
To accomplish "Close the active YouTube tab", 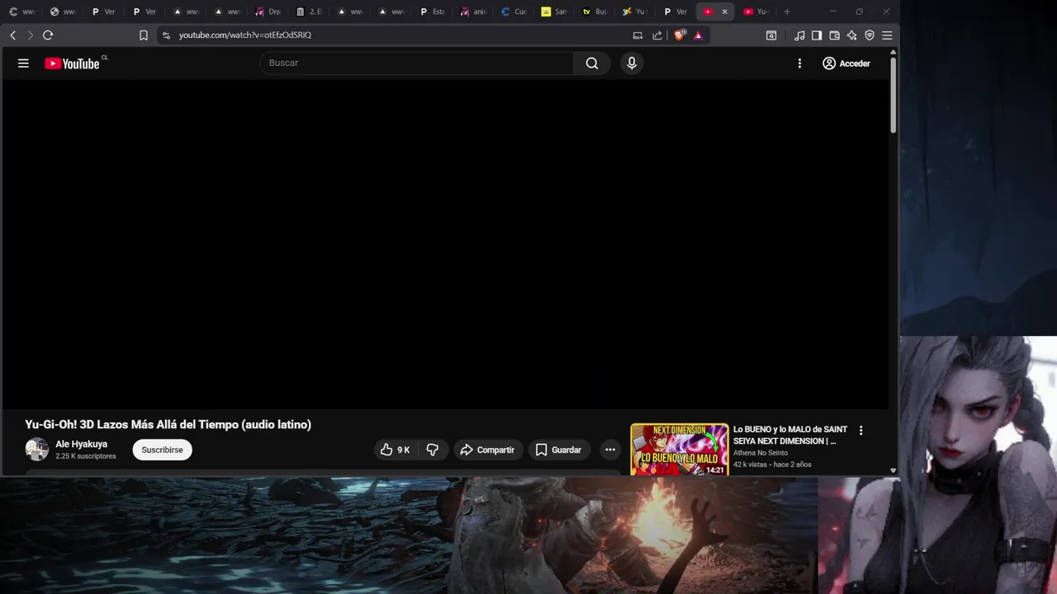I will point(725,12).
